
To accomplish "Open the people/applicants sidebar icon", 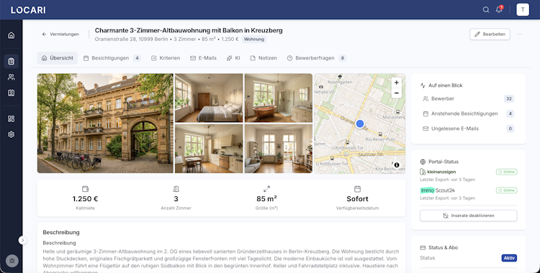I will 12,77.
